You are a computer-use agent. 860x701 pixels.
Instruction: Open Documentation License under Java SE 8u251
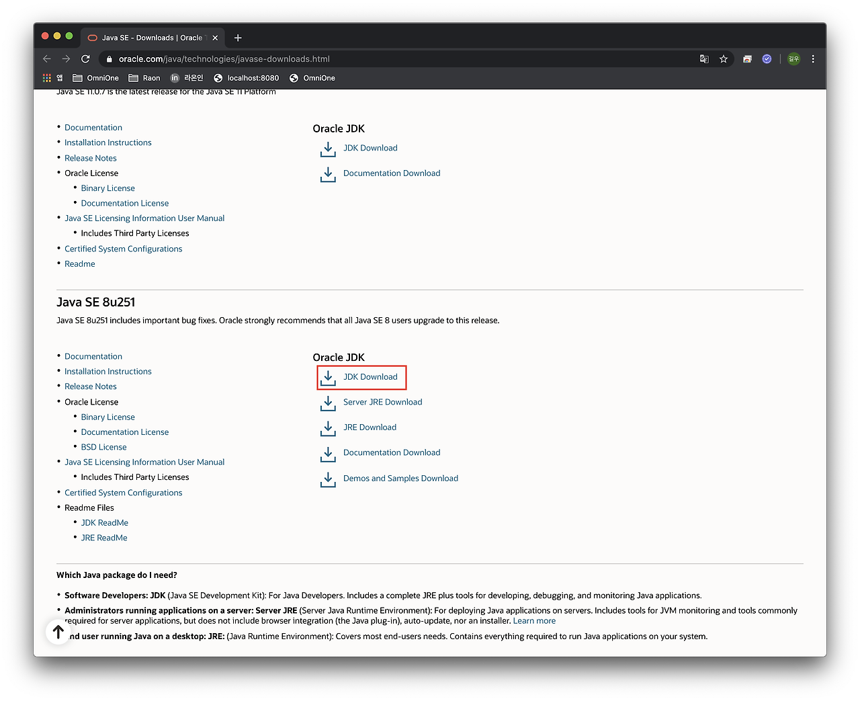click(x=125, y=432)
